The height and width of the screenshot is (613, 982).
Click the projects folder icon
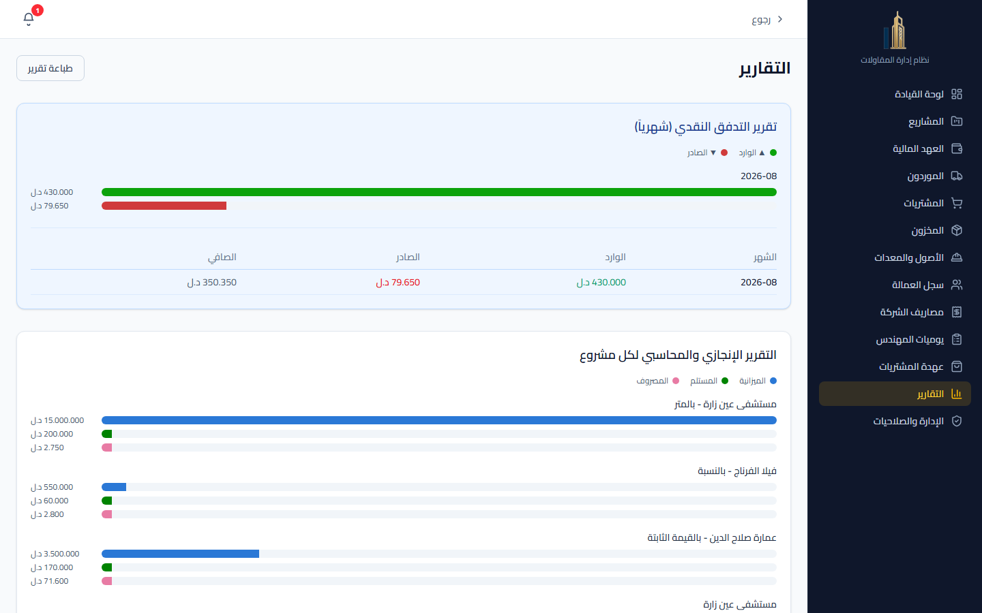(957, 121)
